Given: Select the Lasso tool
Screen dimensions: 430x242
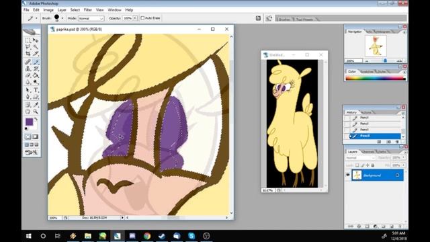Looking at the screenshot, I should tap(28, 47).
